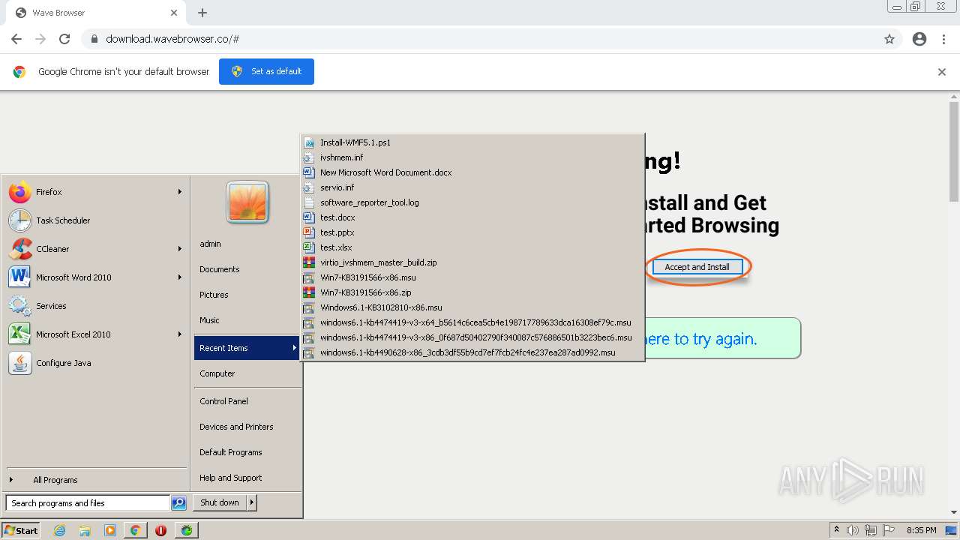
Task: Open Windows Media Player from taskbar
Action: [110, 530]
